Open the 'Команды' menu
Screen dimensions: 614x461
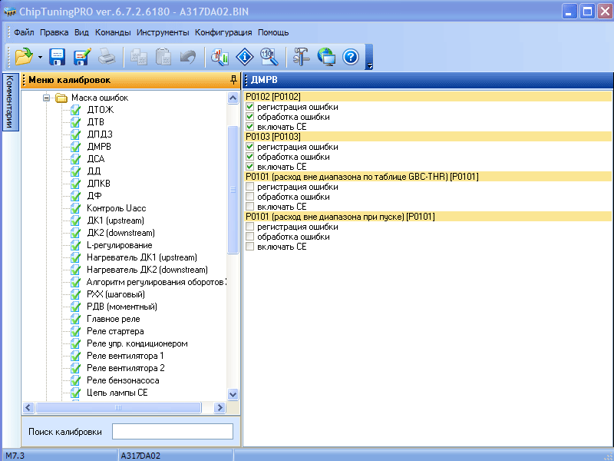click(x=113, y=32)
